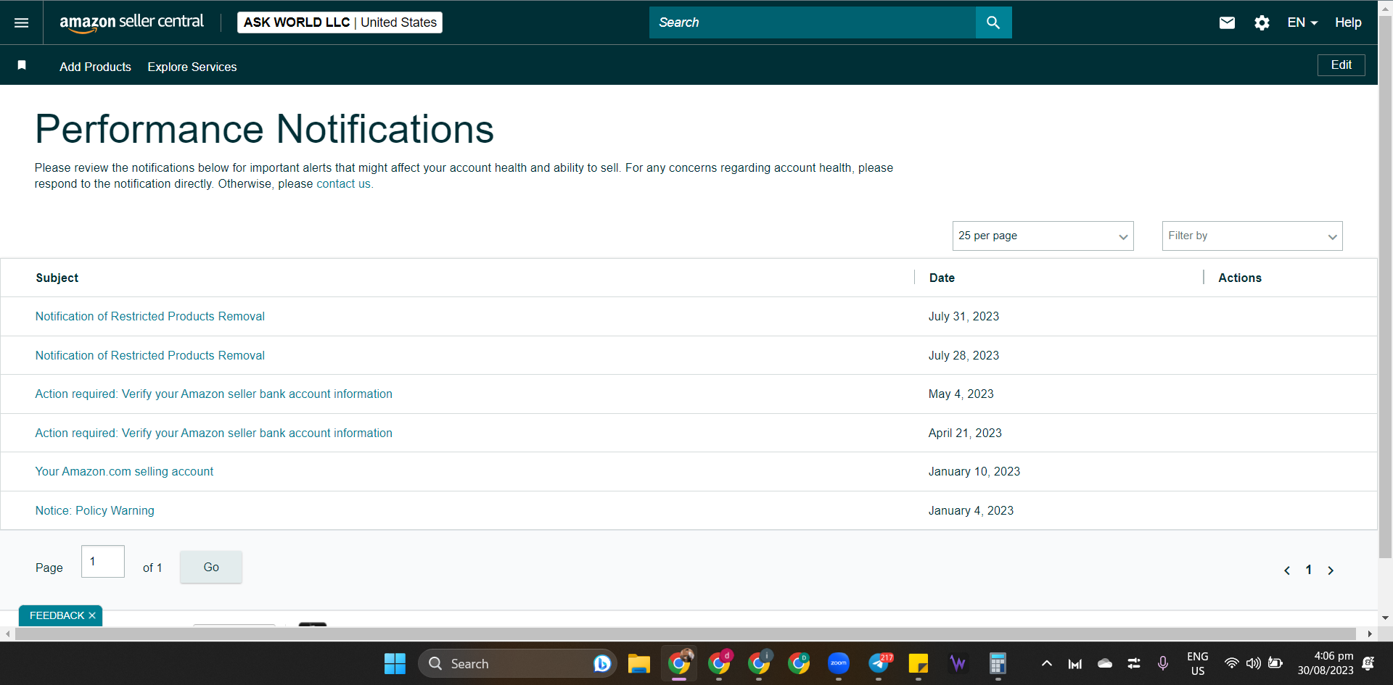Click the microphone tray icon

point(1163,663)
